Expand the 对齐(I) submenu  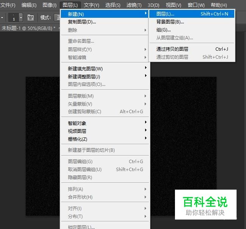point(105,209)
